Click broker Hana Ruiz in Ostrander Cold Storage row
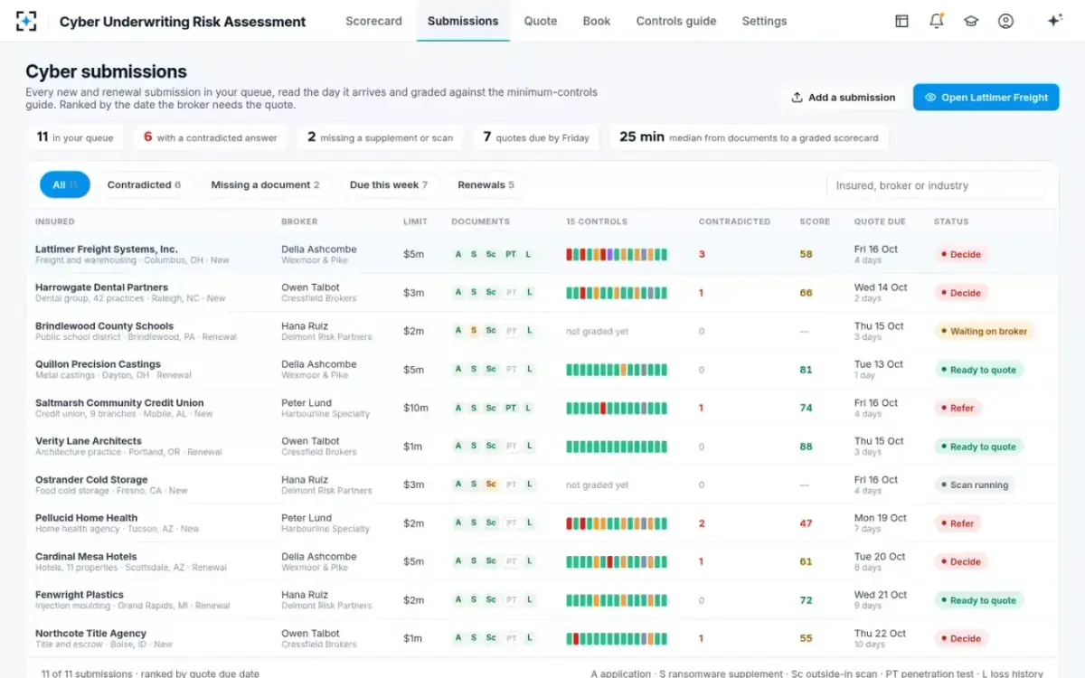Viewport: 1085px width, 678px height. [x=305, y=480]
